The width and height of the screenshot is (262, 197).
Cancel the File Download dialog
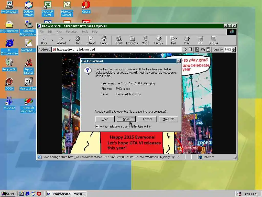click(147, 119)
